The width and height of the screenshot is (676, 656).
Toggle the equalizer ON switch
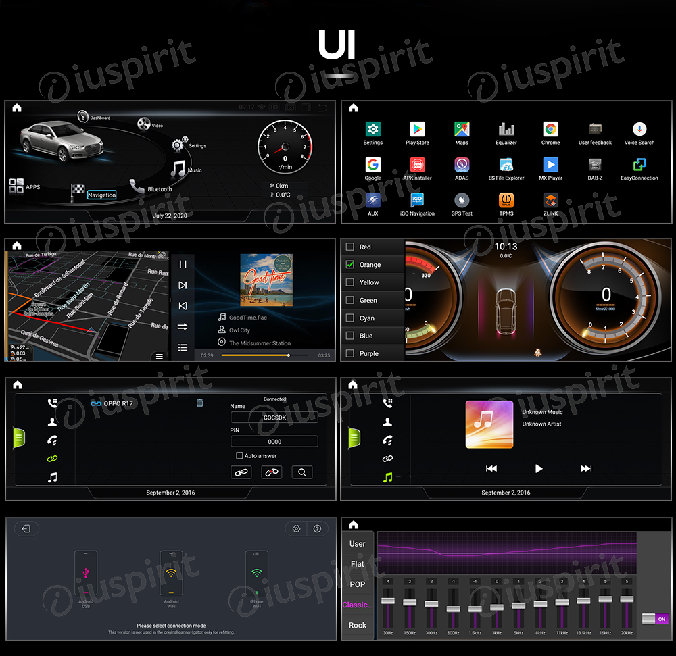pyautogui.click(x=654, y=619)
